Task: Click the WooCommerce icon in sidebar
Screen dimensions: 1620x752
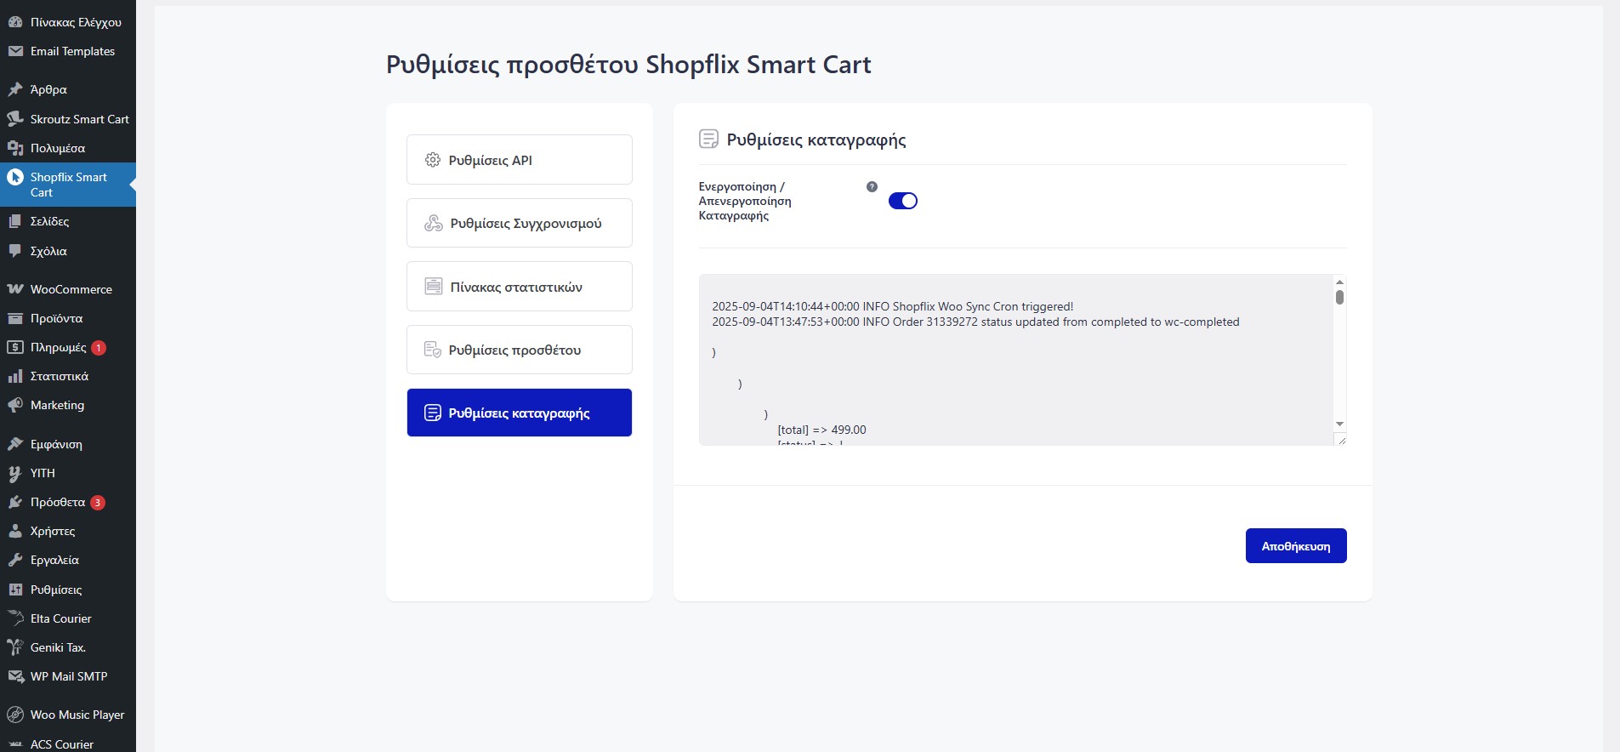Action: pos(15,289)
